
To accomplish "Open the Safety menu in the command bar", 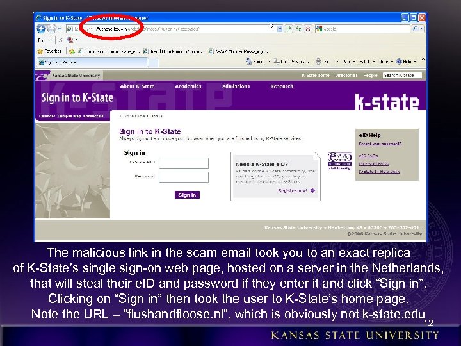I will pyautogui.click(x=368, y=62).
